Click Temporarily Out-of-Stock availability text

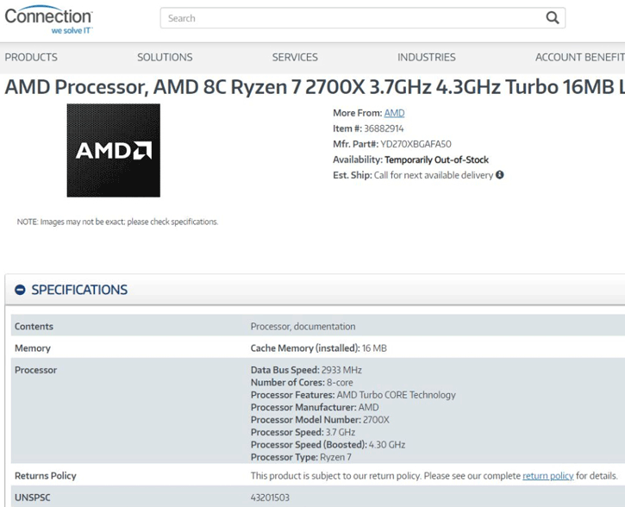(436, 160)
